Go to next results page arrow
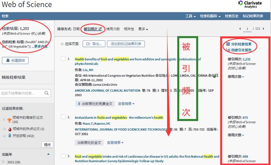The image size is (271, 165). coord(264,29)
